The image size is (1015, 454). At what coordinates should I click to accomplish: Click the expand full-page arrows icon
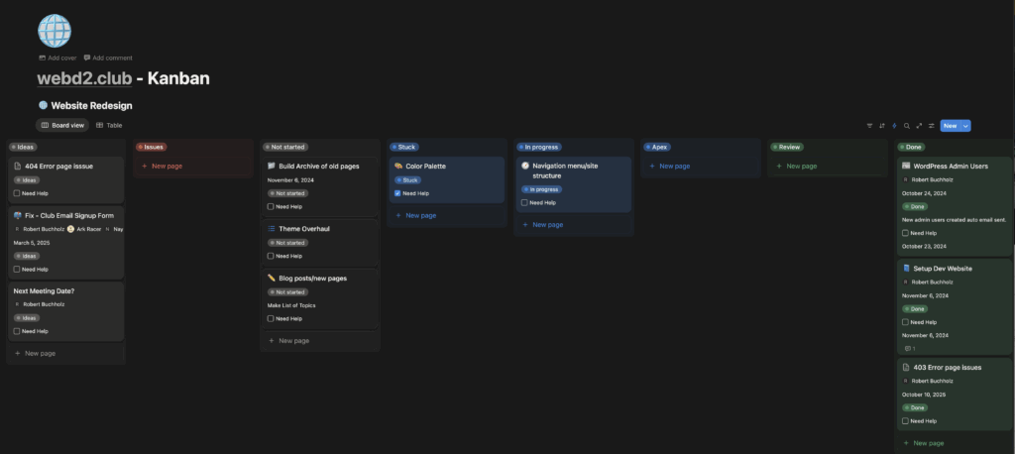(919, 126)
